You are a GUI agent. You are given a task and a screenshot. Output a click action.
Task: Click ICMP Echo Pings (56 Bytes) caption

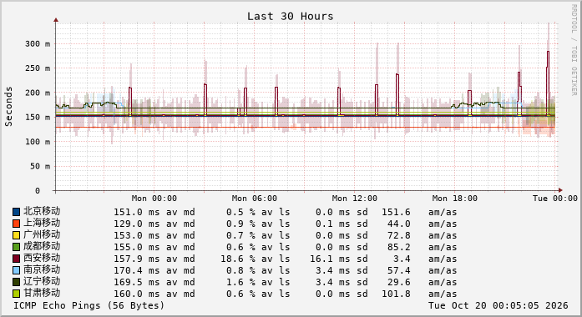pyautogui.click(x=89, y=305)
